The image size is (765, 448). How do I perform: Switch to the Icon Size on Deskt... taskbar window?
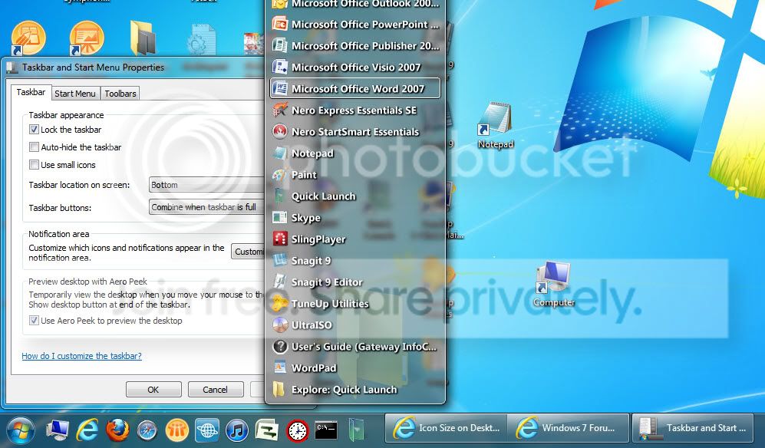click(446, 428)
